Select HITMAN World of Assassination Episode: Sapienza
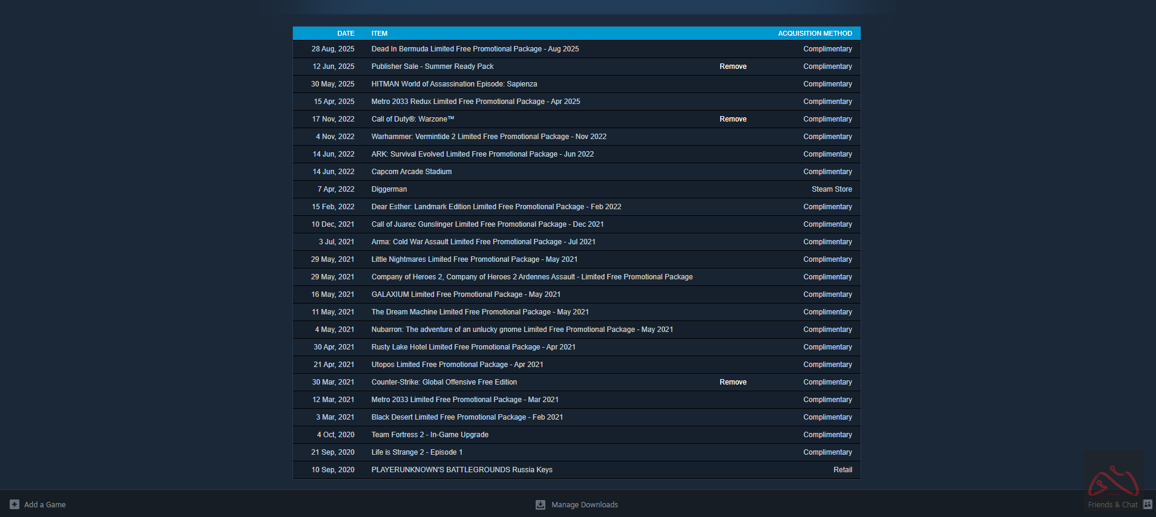 point(454,84)
